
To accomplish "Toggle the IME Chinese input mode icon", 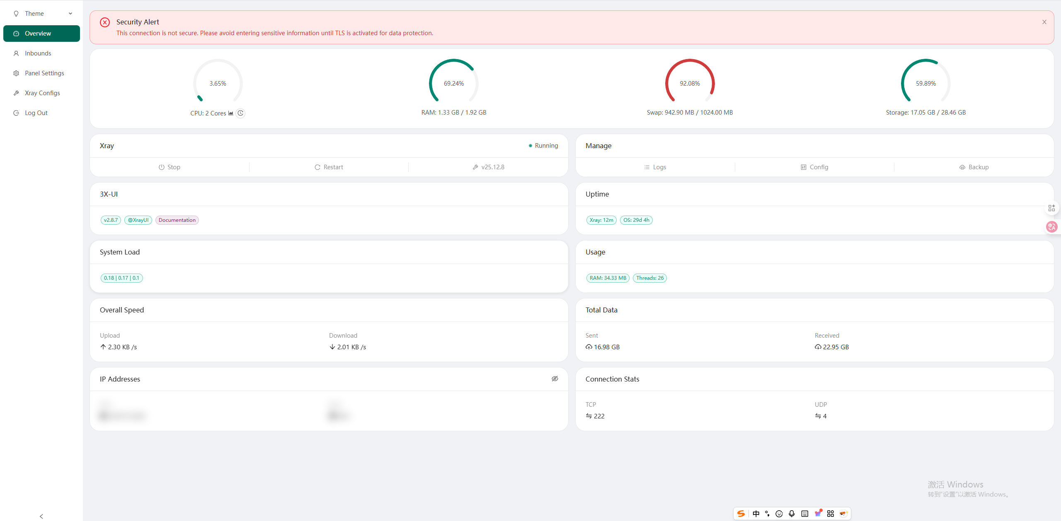I will [756, 514].
